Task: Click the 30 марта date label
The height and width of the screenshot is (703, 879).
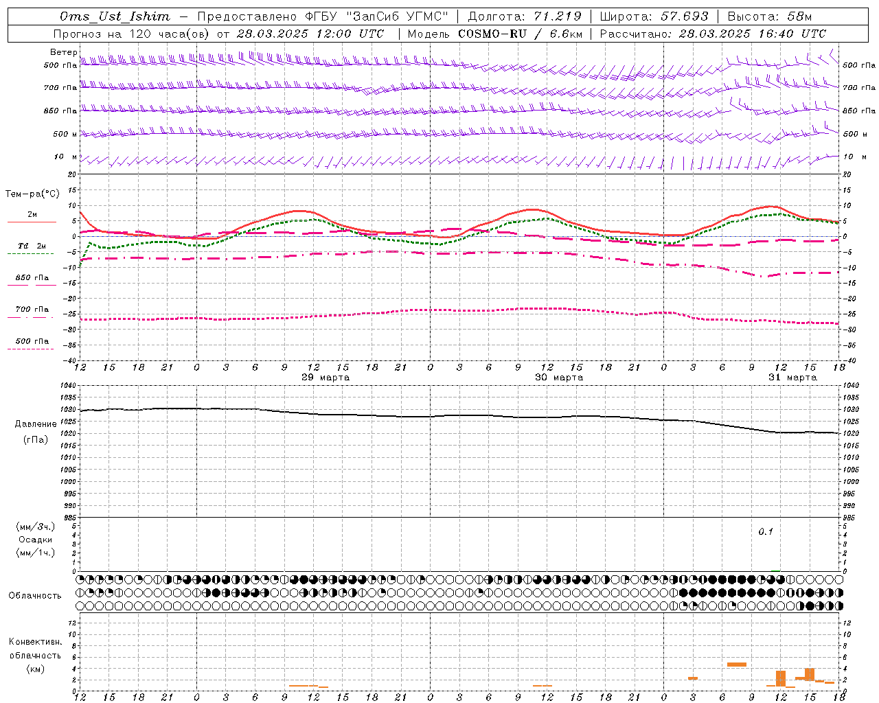Action: click(x=559, y=378)
